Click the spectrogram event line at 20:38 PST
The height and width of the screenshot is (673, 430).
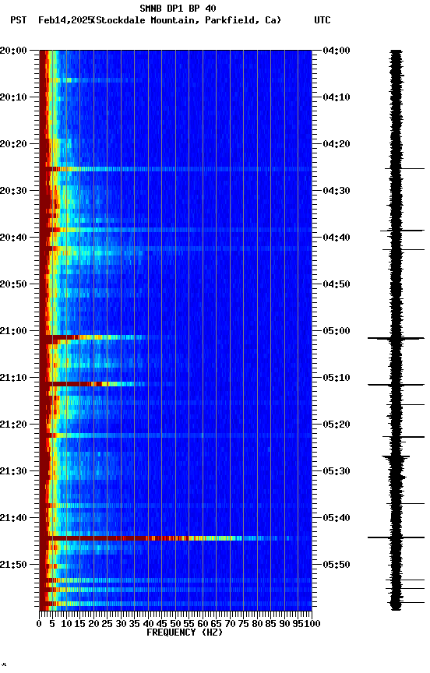pyautogui.click(x=175, y=230)
